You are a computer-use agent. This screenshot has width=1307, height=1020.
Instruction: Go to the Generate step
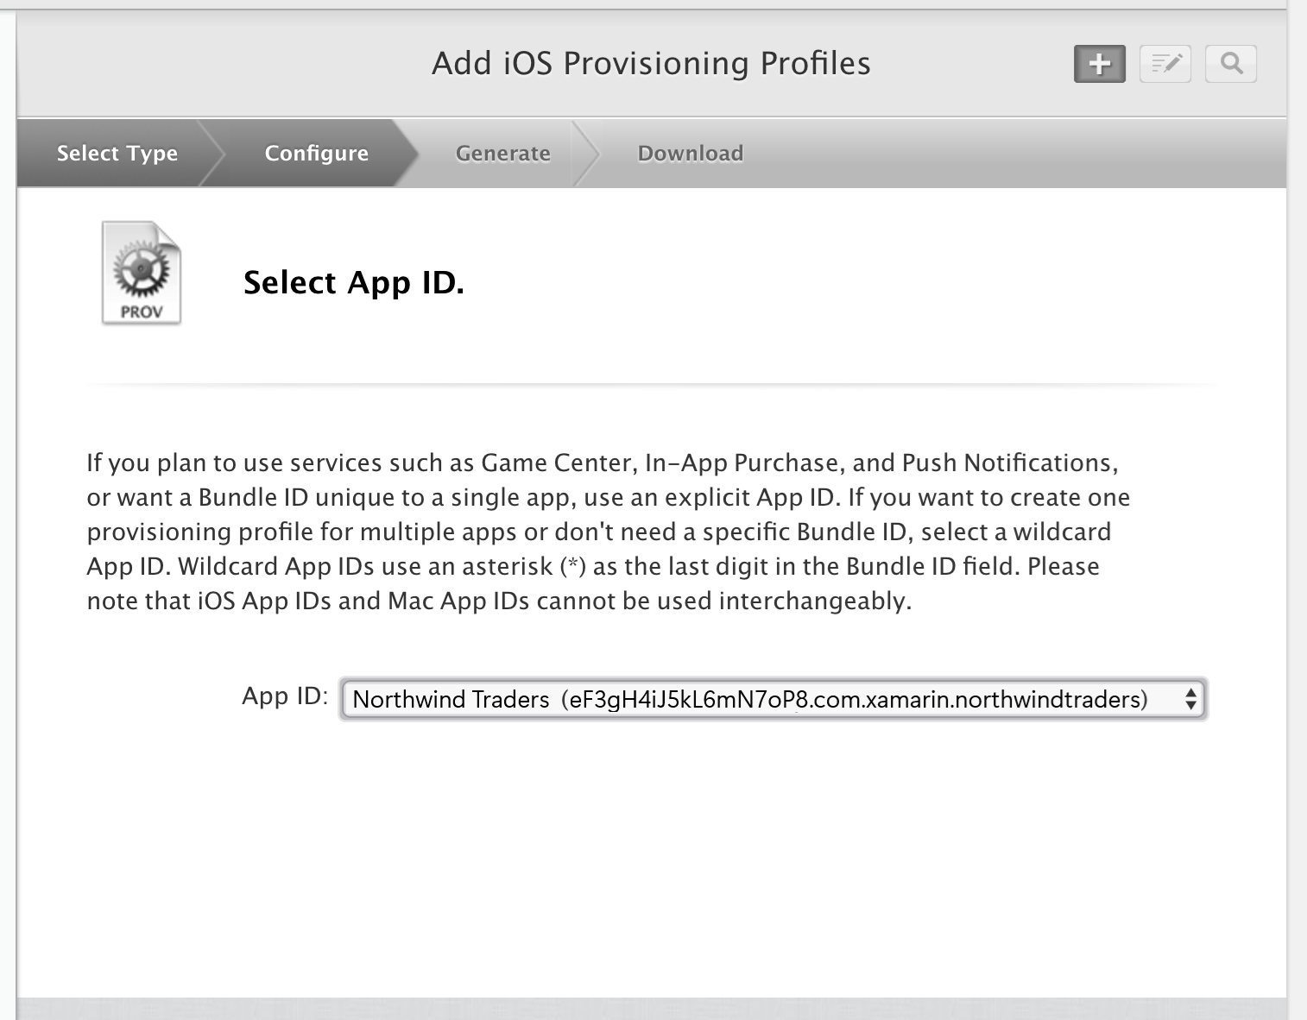[x=502, y=153]
